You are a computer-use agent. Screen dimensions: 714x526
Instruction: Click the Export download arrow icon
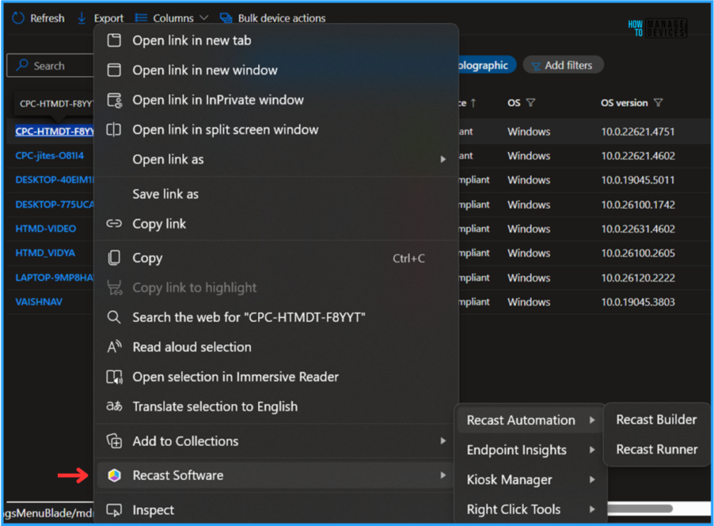82,18
